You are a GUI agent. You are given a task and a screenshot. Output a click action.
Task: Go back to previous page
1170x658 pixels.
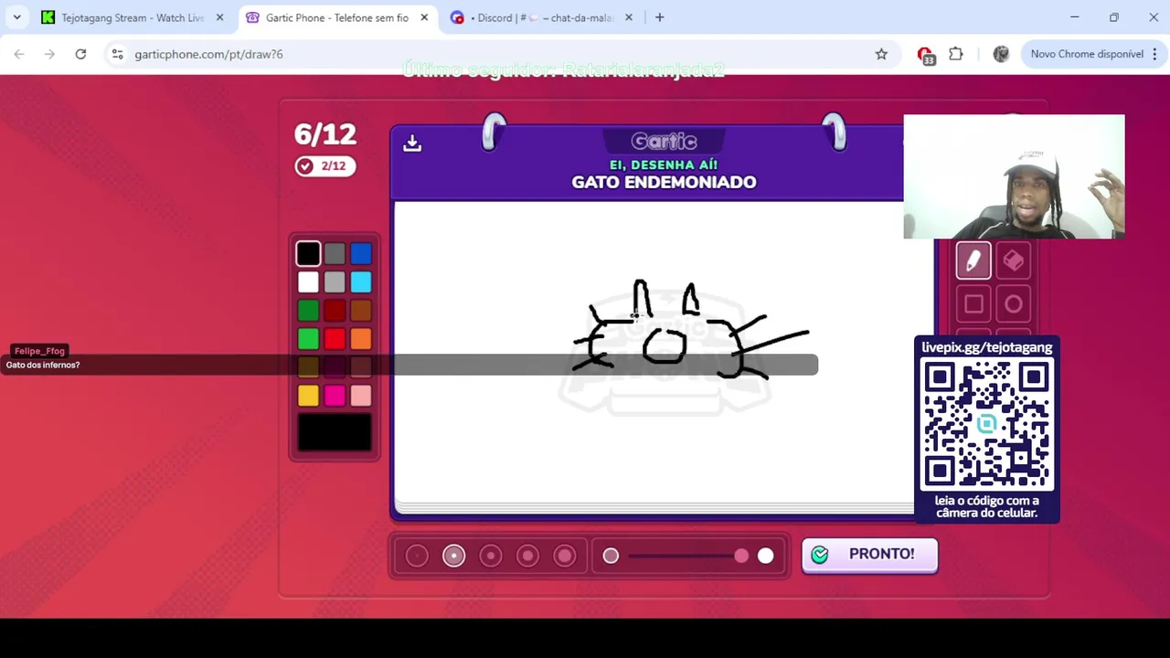19,54
